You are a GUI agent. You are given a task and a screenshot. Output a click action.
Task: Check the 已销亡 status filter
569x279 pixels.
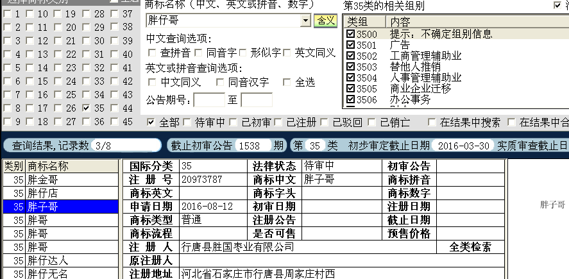pos(371,123)
